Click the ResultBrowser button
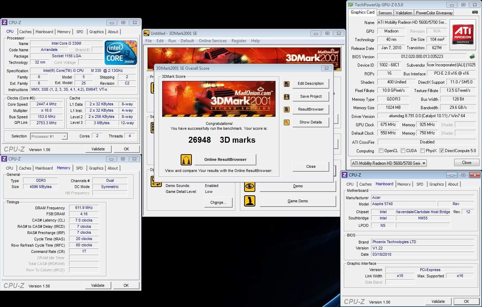This screenshot has height=307, width=482. click(x=311, y=110)
